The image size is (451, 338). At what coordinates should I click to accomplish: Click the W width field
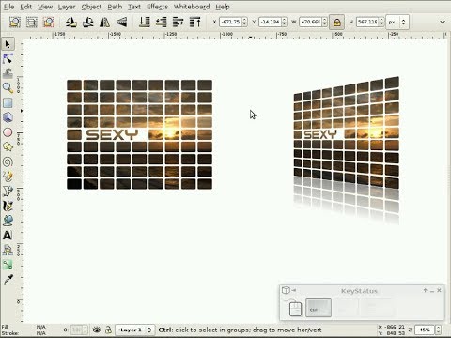tap(310, 22)
